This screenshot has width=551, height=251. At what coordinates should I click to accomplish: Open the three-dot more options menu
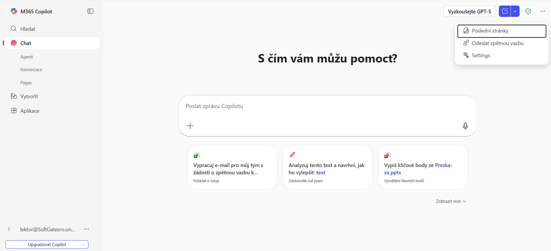[543, 11]
